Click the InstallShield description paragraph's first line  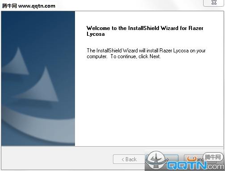click(146, 51)
